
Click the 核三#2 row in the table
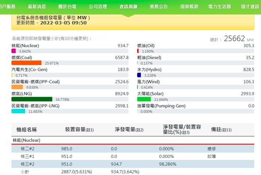pyautogui.click(x=28, y=164)
